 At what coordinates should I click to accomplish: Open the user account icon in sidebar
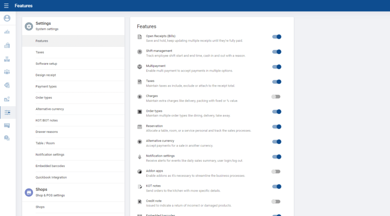7,18
